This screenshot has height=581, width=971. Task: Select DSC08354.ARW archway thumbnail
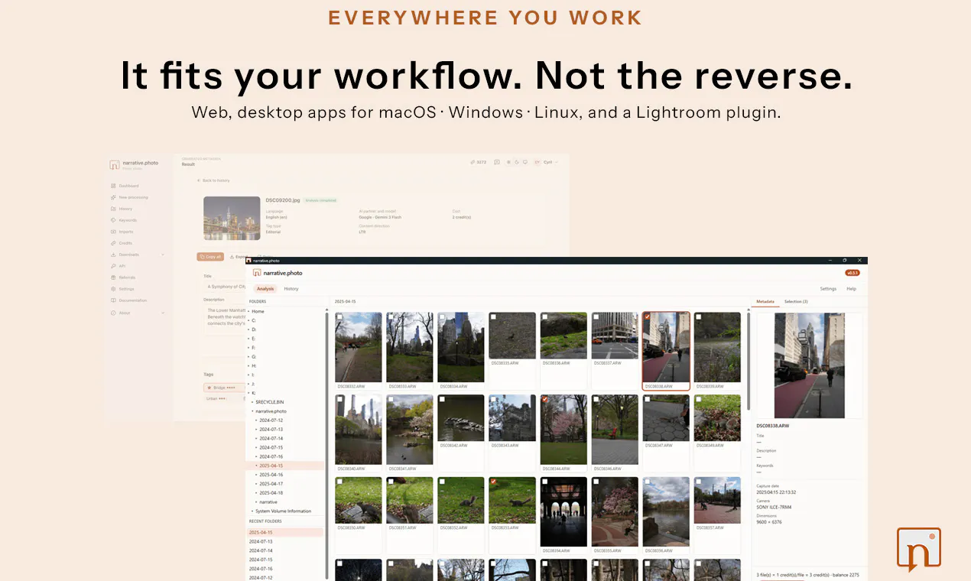click(563, 512)
